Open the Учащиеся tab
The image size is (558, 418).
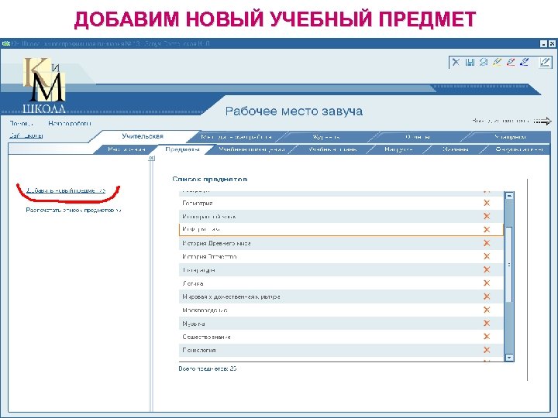(510, 137)
